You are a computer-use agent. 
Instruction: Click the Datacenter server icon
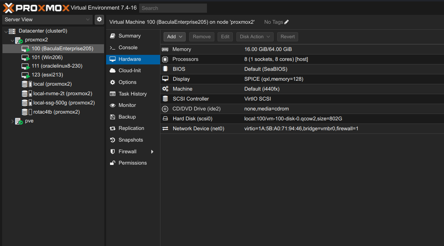(12, 31)
